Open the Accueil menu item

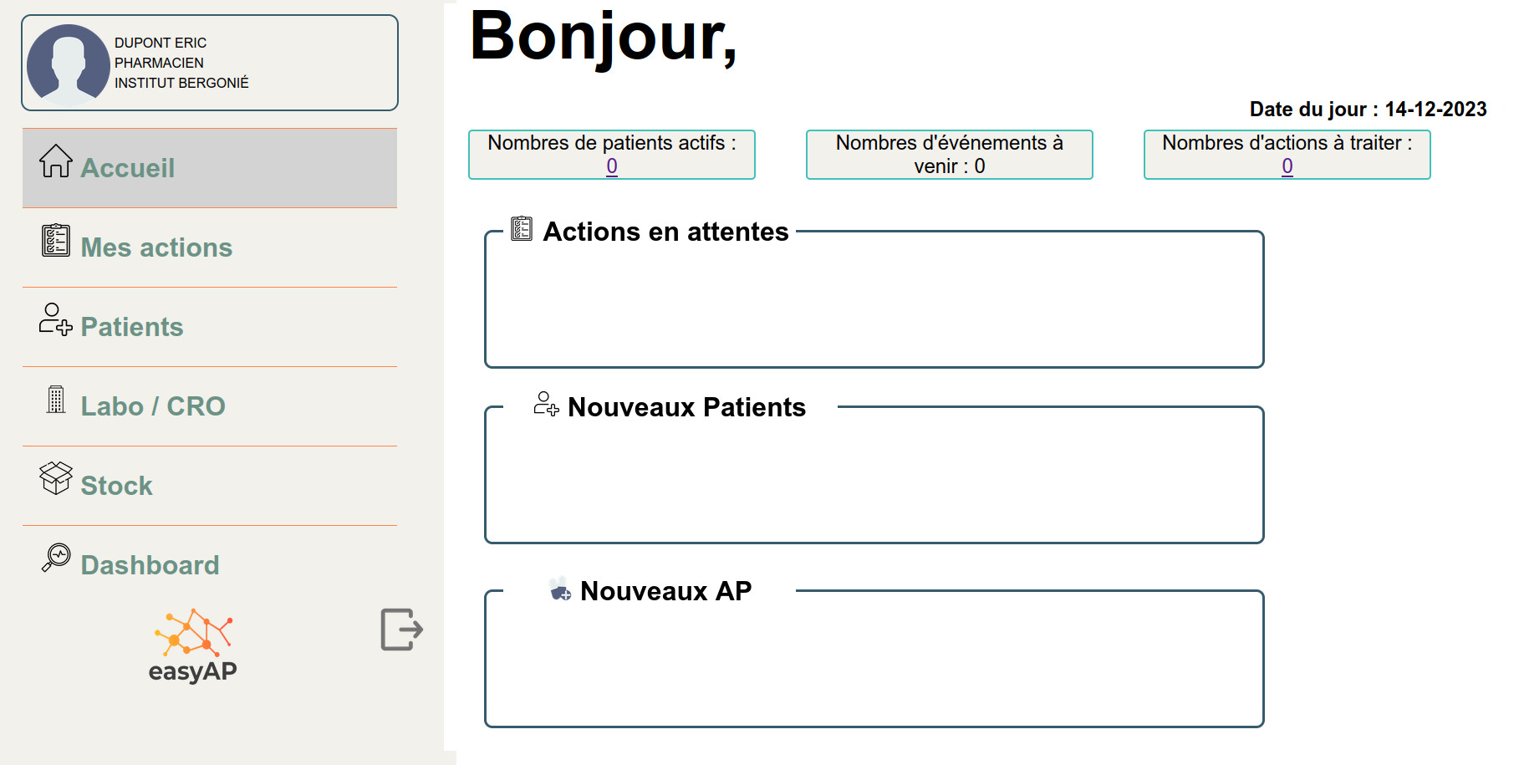(x=210, y=168)
